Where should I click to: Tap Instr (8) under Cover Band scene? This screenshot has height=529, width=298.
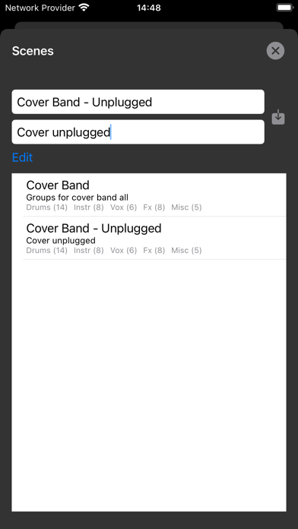tap(89, 207)
